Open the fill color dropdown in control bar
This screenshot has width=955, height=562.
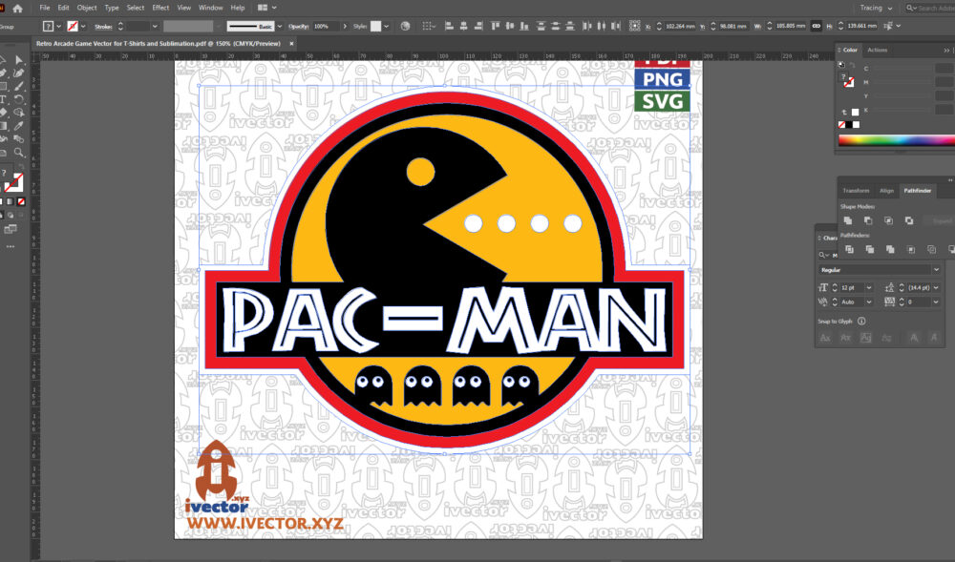pyautogui.click(x=59, y=26)
